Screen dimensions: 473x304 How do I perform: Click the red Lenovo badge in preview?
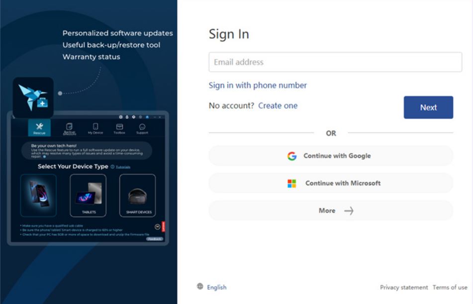[163, 227]
